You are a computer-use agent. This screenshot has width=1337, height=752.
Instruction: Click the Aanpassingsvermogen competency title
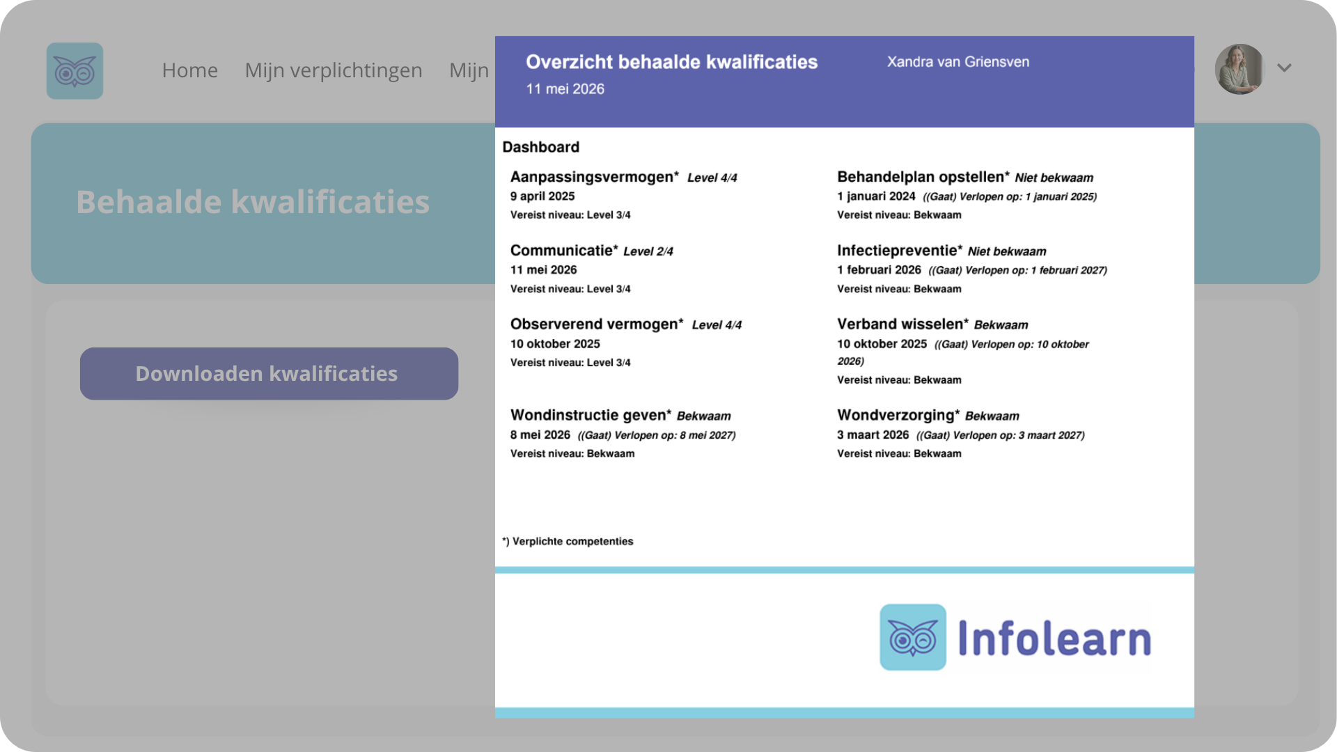(594, 177)
